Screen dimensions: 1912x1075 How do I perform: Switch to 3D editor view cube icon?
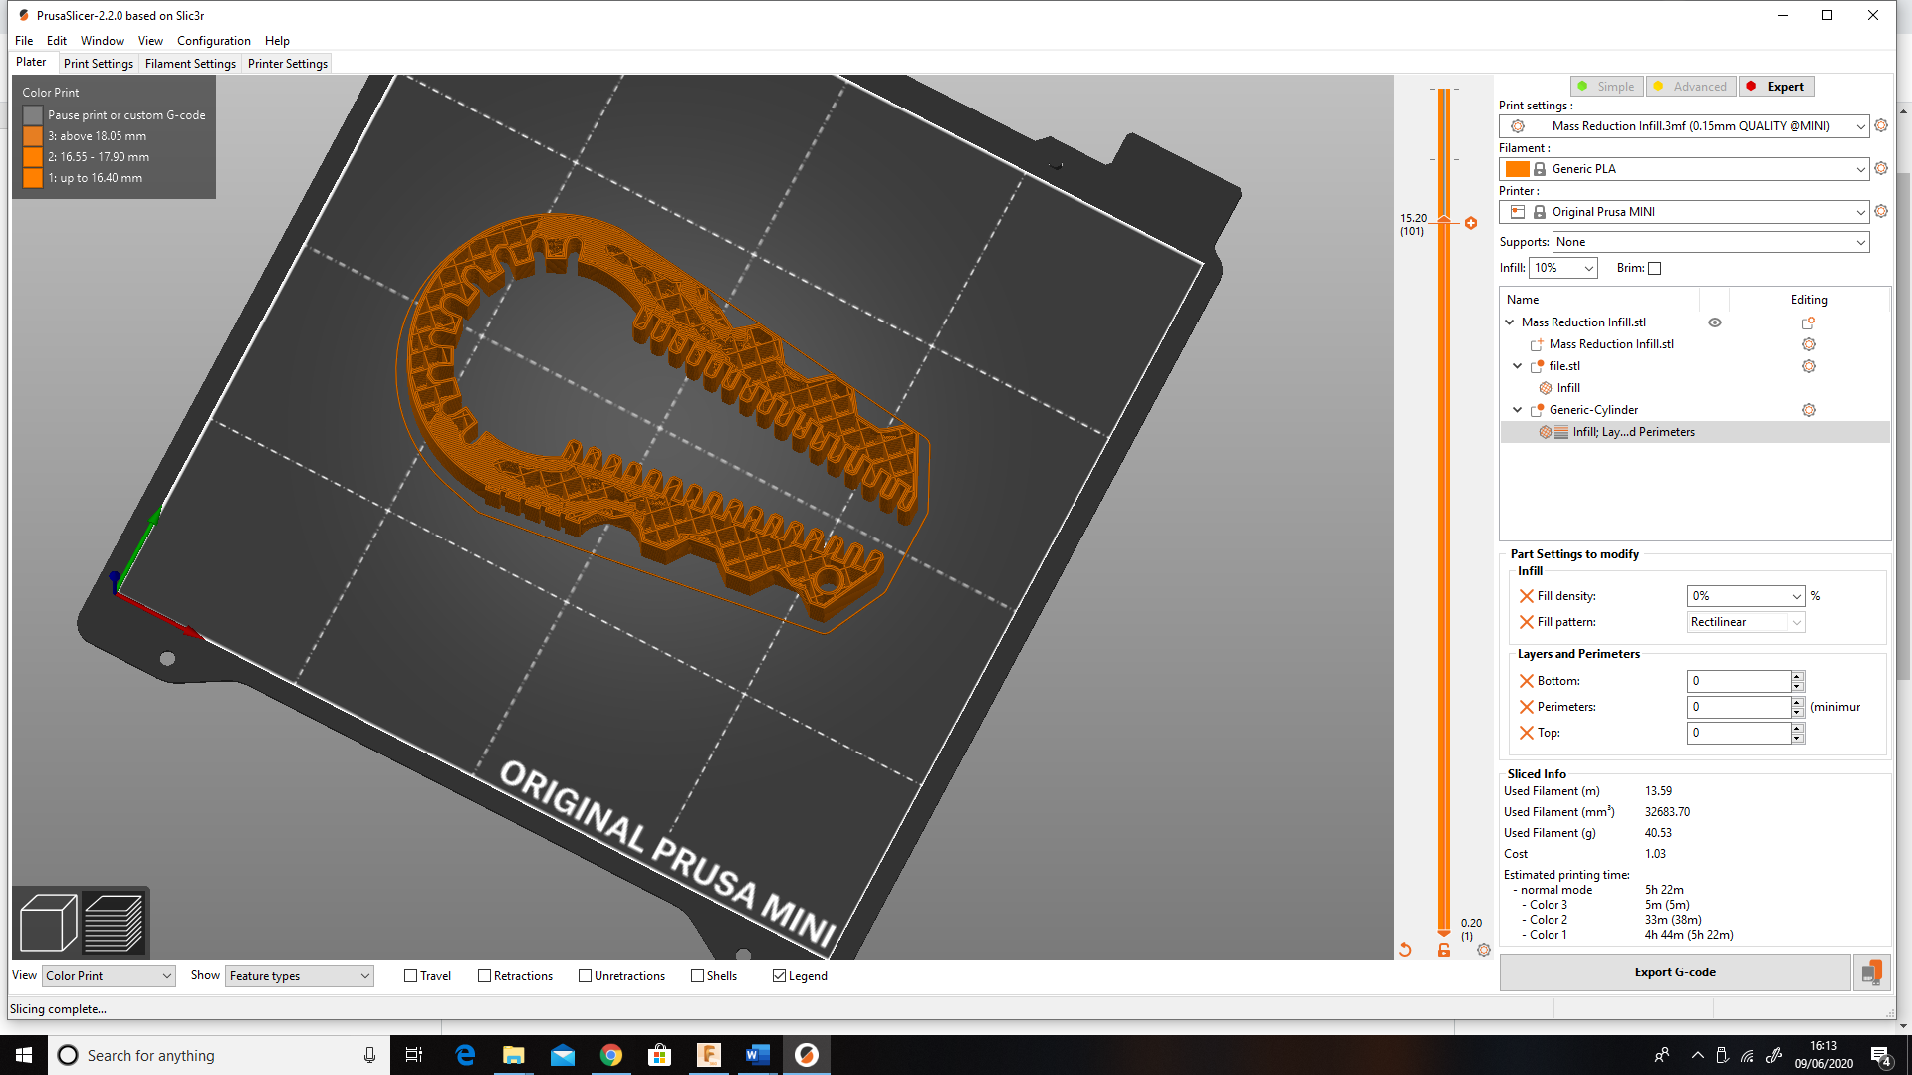(x=48, y=923)
